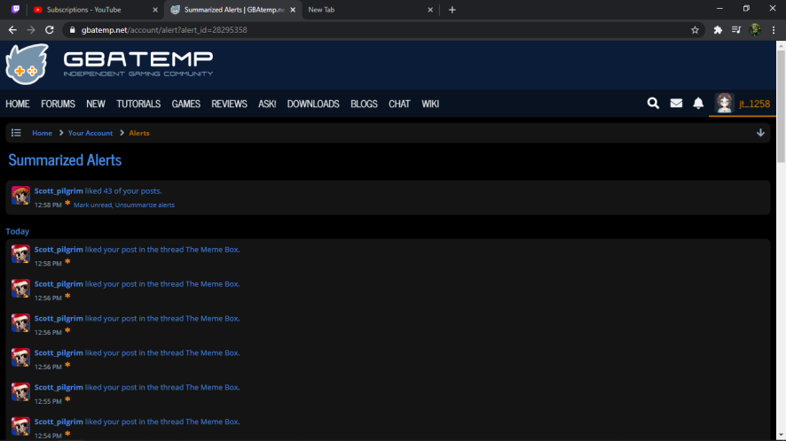Open WIKI in navigation bar

(x=430, y=104)
